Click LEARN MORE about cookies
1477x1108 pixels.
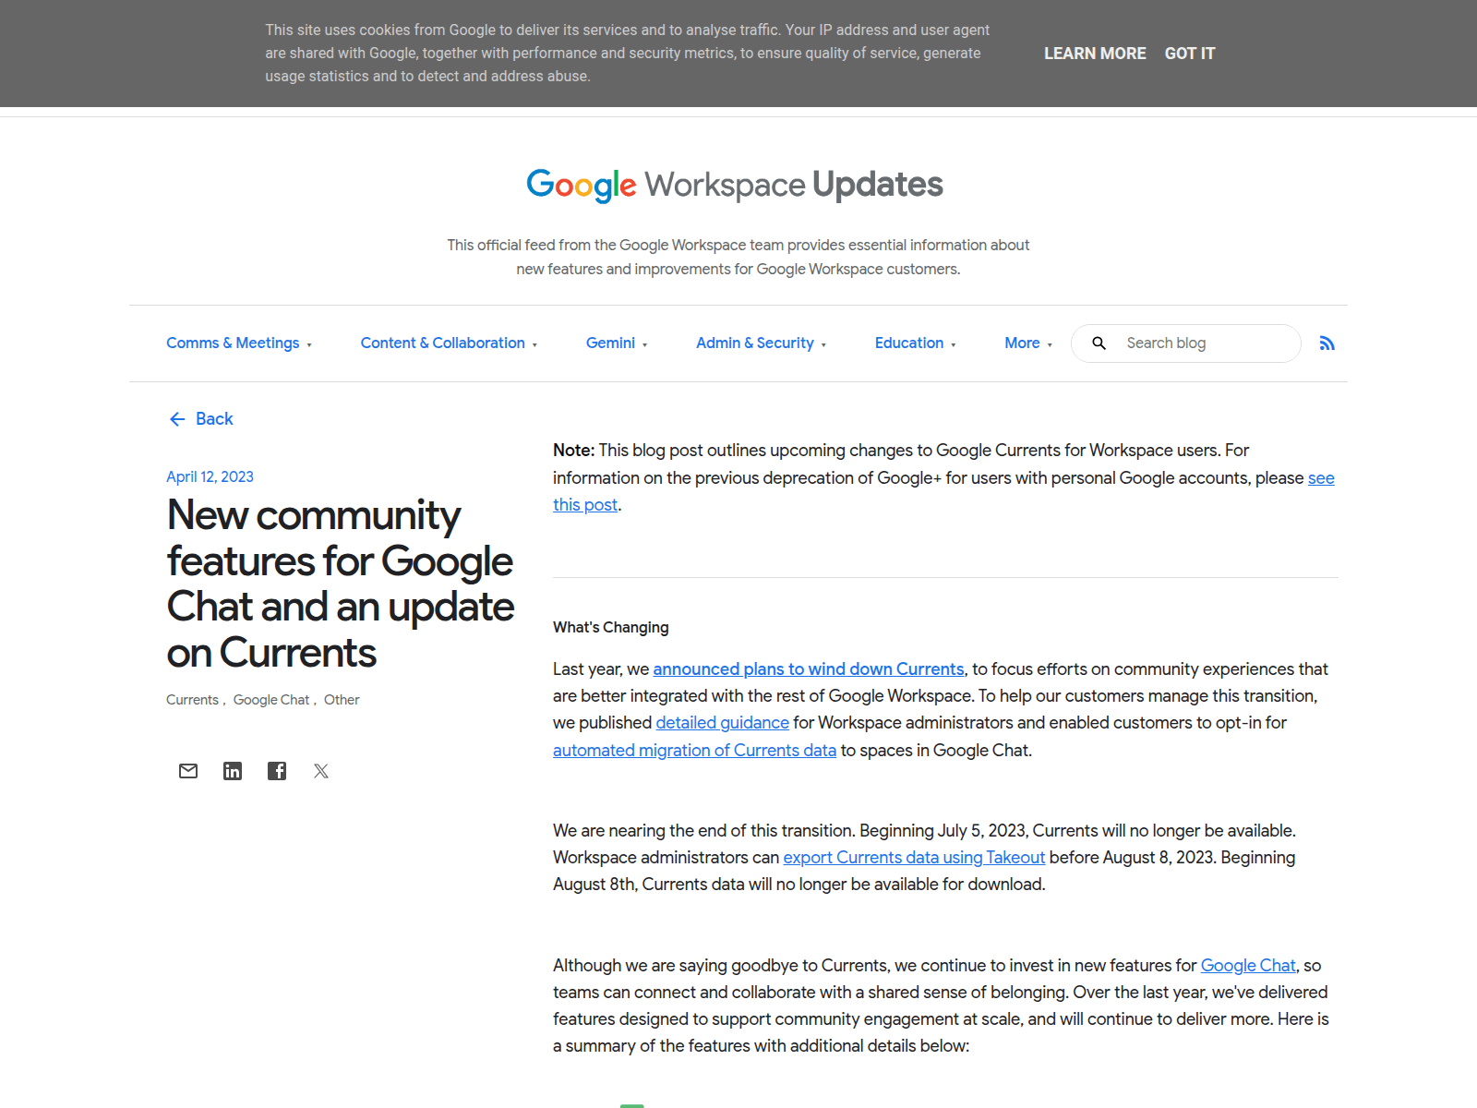(x=1095, y=54)
